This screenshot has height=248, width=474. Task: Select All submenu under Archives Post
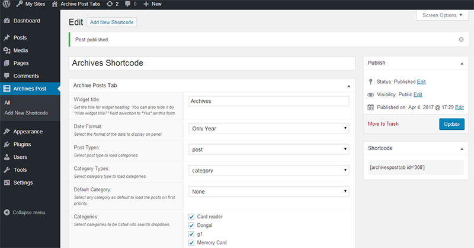tap(7, 103)
